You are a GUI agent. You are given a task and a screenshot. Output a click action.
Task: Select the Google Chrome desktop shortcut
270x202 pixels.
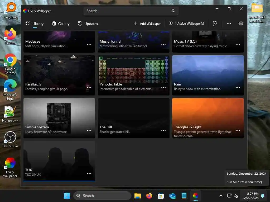pos(10,64)
